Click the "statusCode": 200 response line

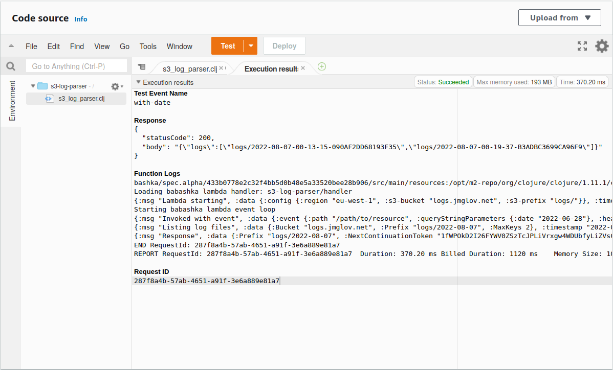coord(179,138)
